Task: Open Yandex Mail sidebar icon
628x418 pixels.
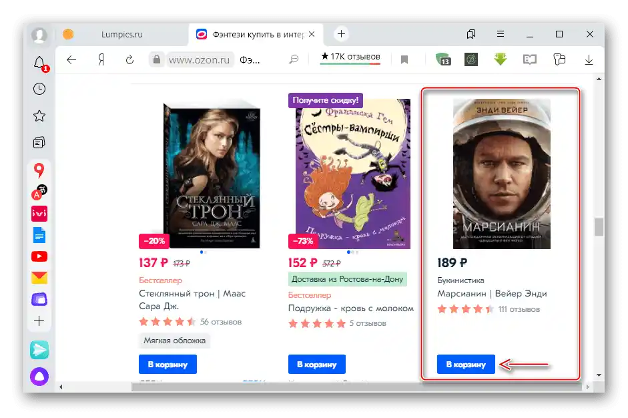Action: (39, 278)
